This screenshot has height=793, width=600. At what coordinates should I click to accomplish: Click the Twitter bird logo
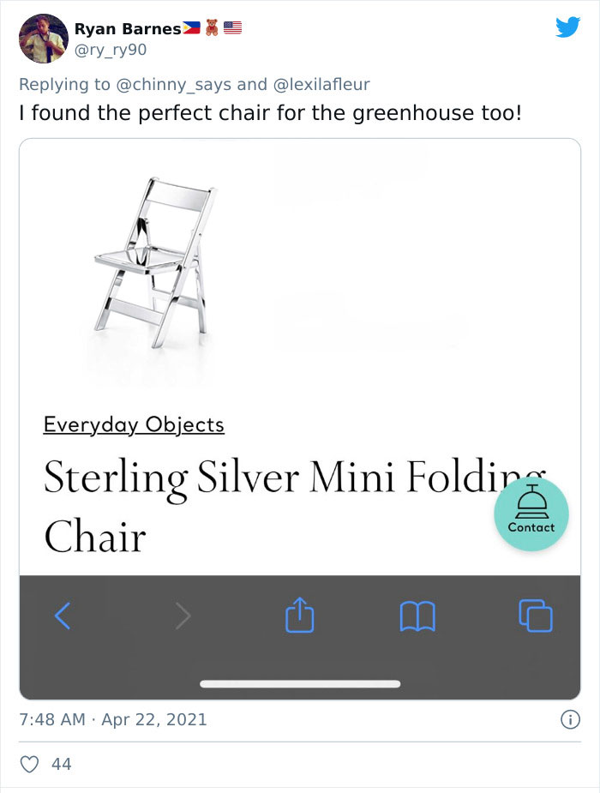pos(567,28)
